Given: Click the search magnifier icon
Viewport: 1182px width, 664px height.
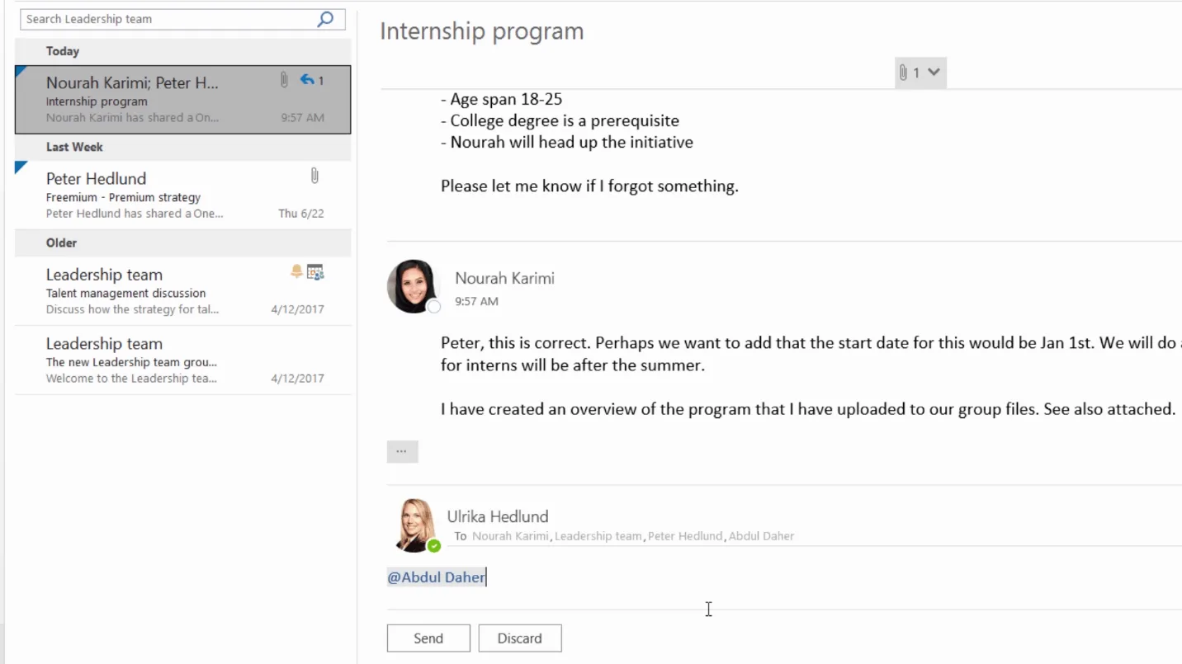Looking at the screenshot, I should pos(325,18).
